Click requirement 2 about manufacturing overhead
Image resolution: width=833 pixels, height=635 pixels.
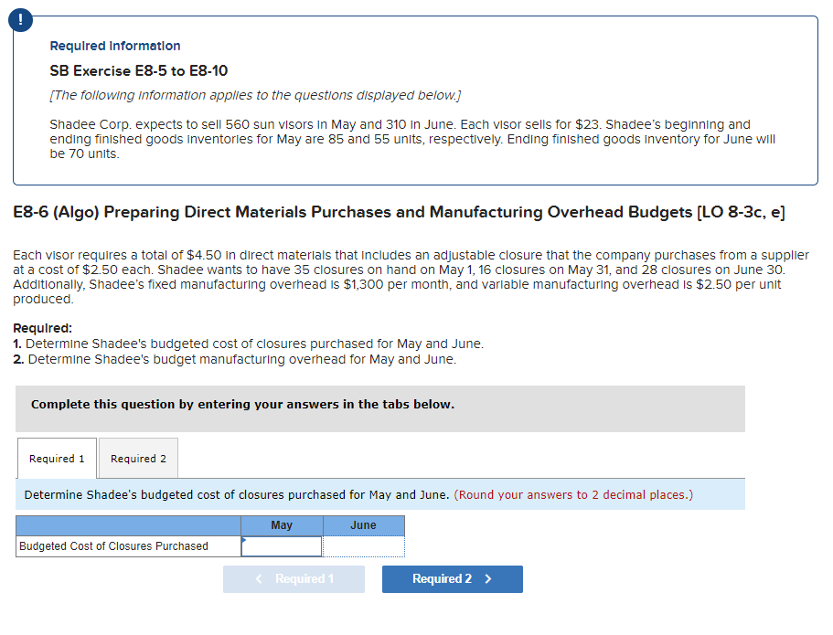[234, 359]
